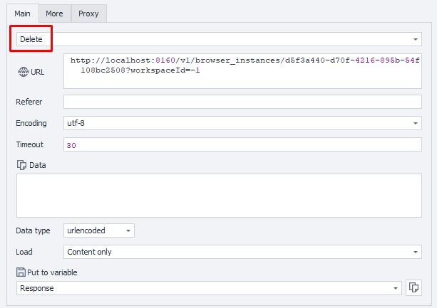Click the Encoding label

point(31,123)
